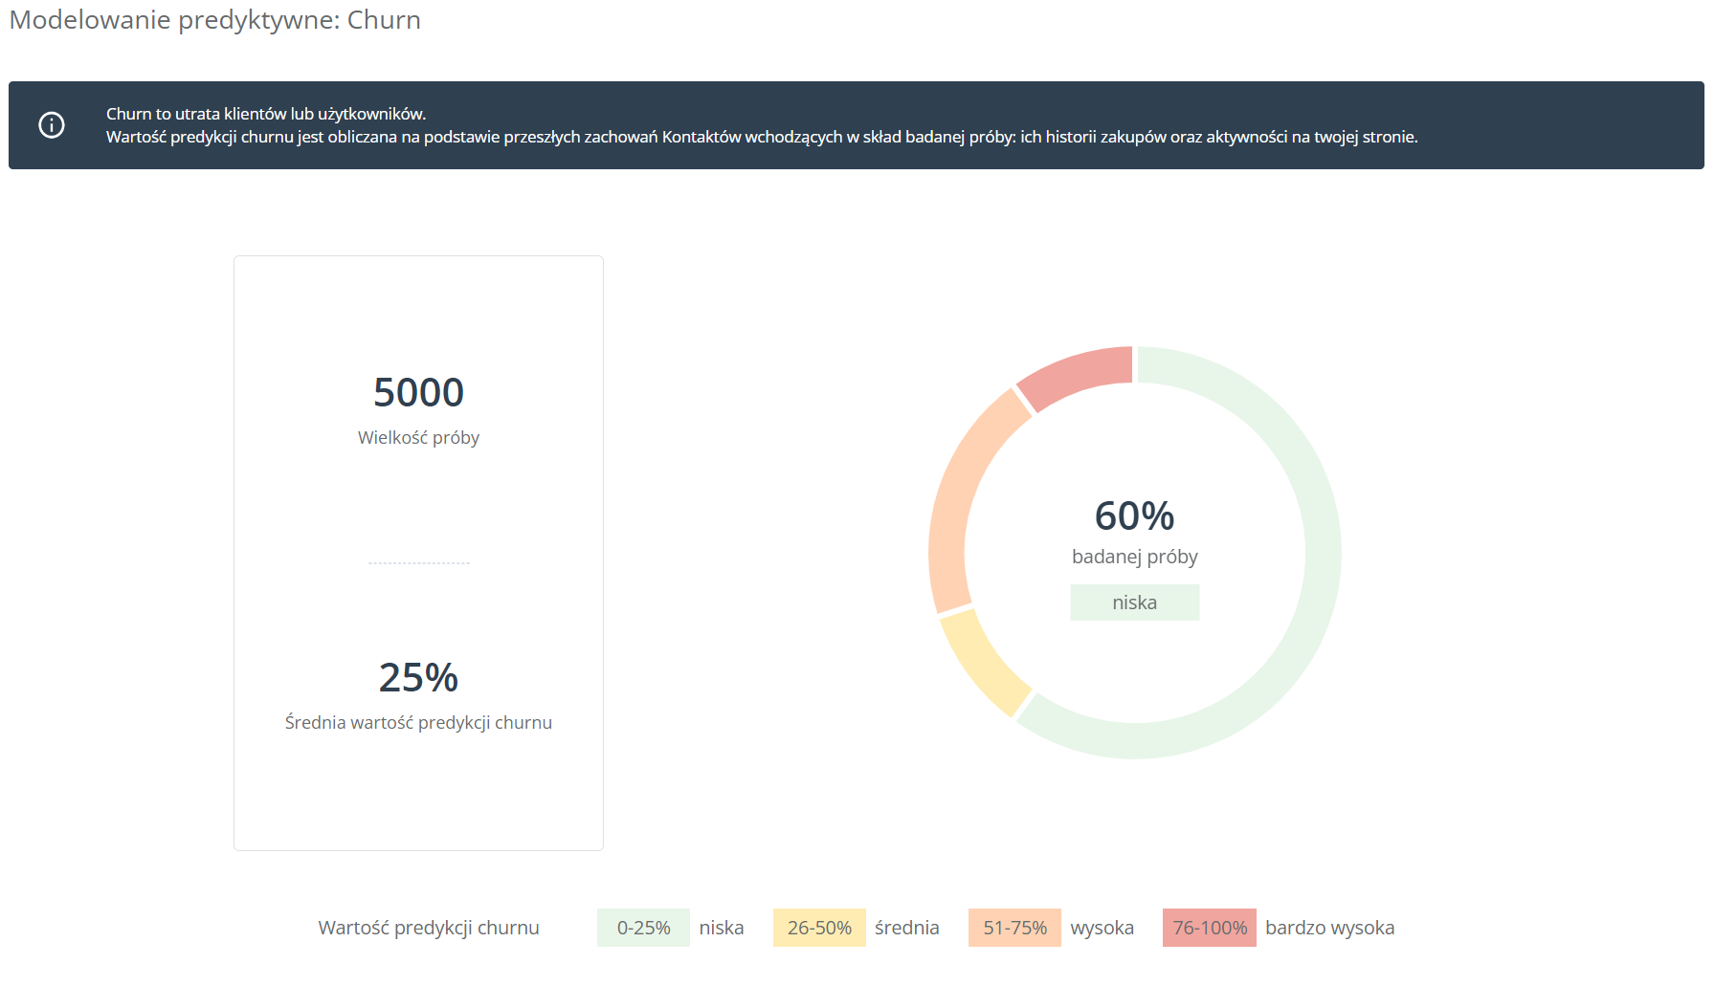Click the info icon in the dark banner
1715x986 pixels.
coord(52,125)
